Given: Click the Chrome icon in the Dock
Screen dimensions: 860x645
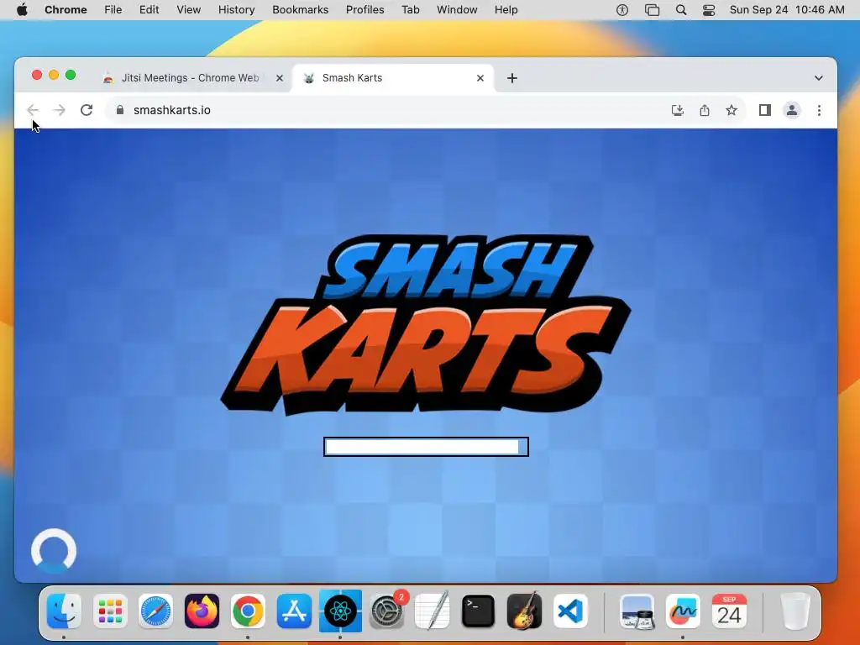Looking at the screenshot, I should tap(248, 611).
